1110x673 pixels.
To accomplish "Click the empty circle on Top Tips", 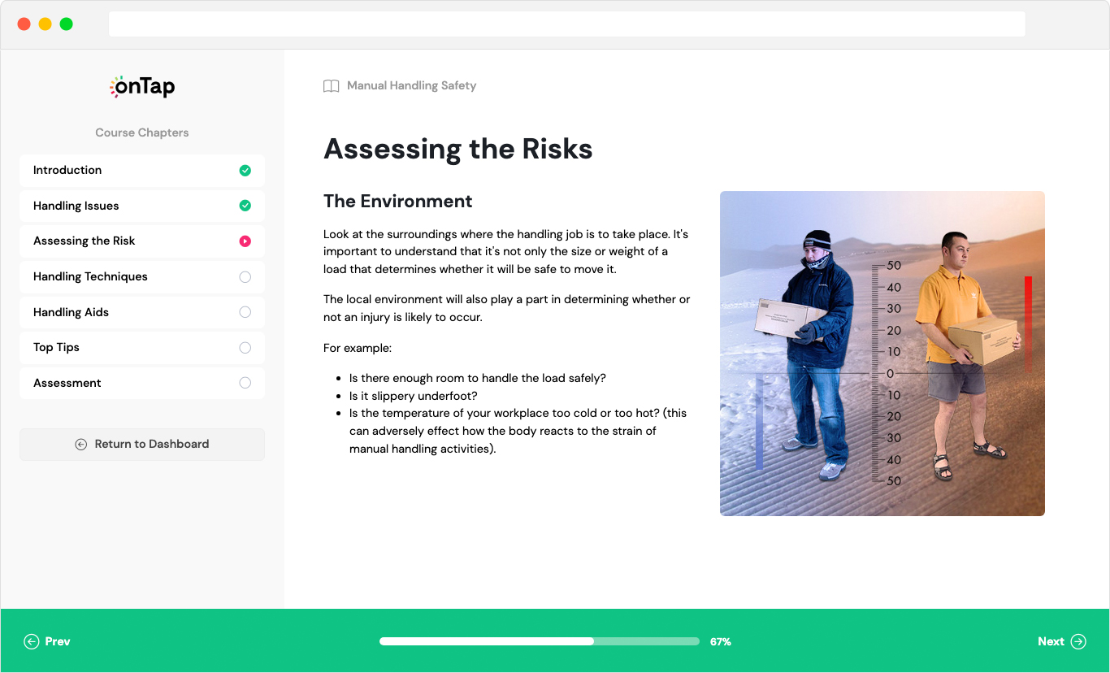I will tap(245, 348).
